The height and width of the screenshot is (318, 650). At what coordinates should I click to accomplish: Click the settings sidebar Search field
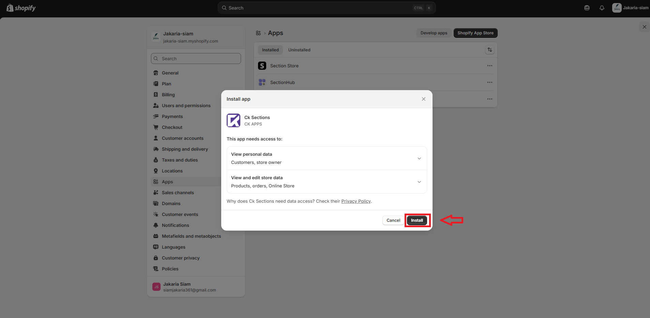(x=196, y=58)
